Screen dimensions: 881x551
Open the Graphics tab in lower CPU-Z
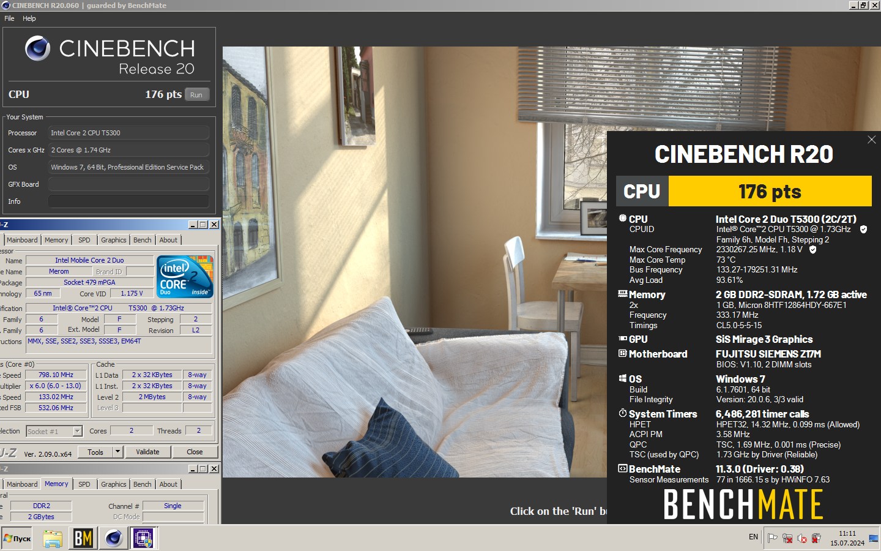coord(114,484)
